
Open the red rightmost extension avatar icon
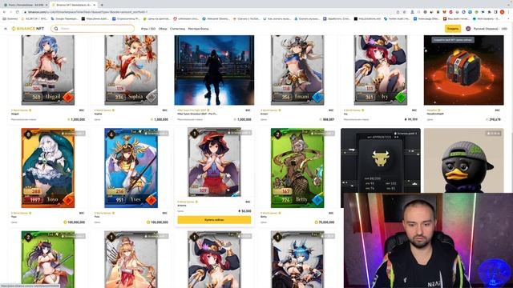503,12
